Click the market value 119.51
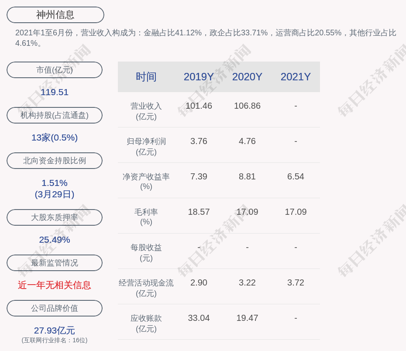Image resolution: width=406 pixels, height=351 pixels. [x=55, y=92]
